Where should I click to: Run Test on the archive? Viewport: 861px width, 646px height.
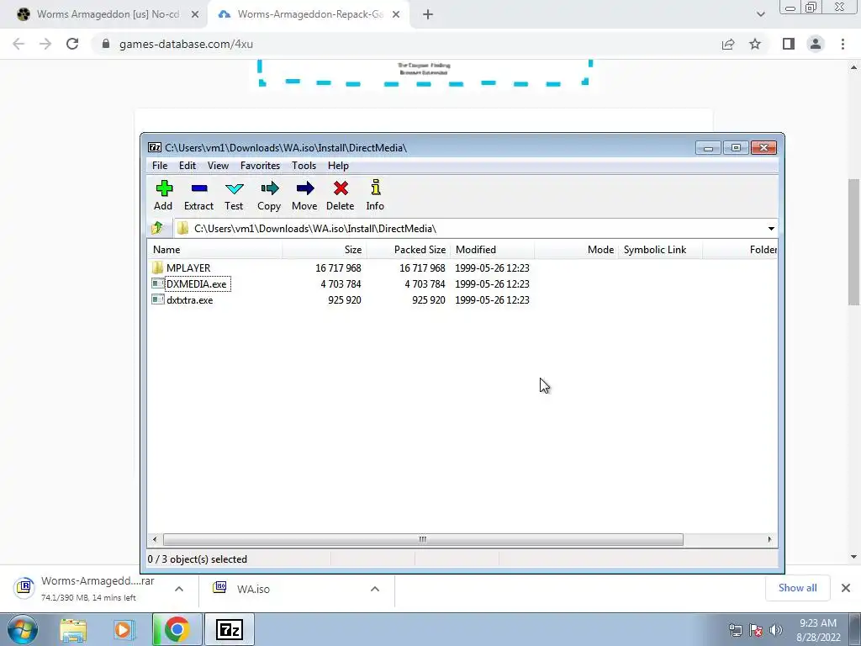click(234, 195)
